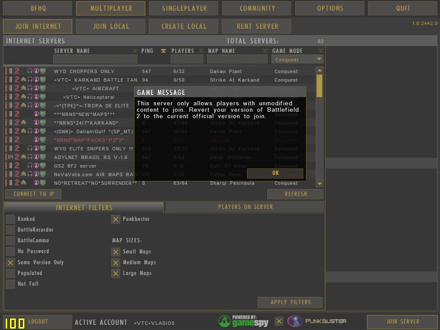Open the Game Mode Conquest dropdown
Viewport: 440px width, 330px height.
[x=297, y=59]
